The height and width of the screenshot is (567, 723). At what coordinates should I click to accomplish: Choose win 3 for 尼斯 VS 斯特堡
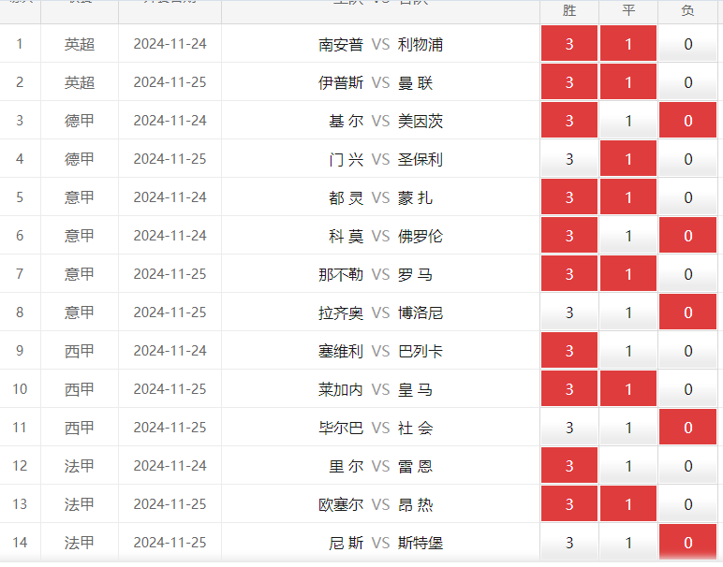click(569, 542)
